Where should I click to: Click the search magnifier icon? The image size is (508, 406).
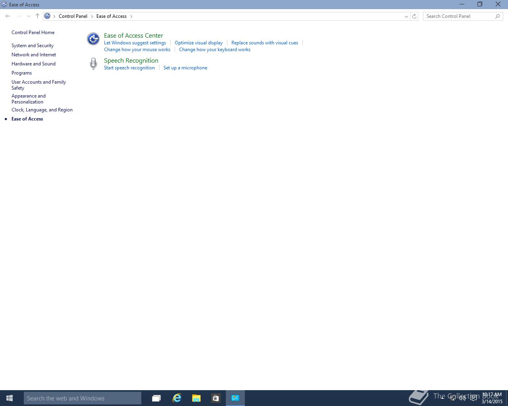pos(498,16)
